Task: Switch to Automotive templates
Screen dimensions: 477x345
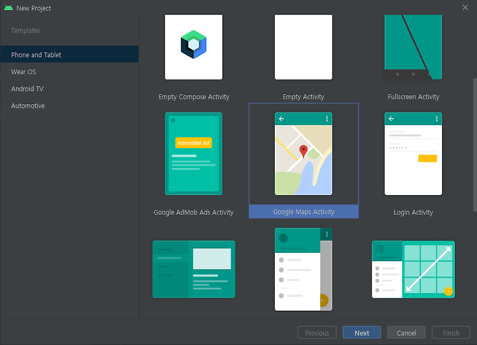Action: 69,105
